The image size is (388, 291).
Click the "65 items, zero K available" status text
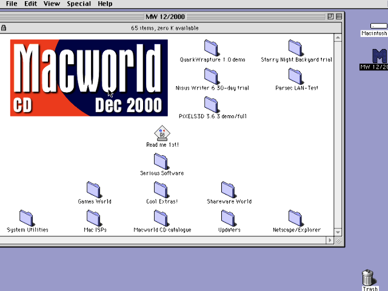tap(165, 28)
